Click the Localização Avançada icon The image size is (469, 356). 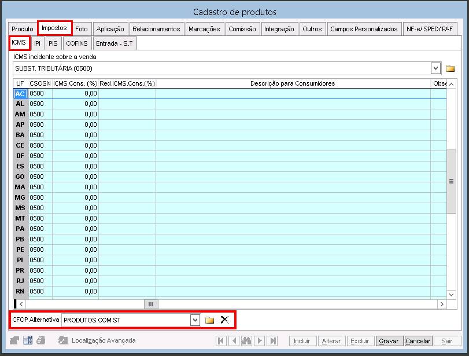click(x=63, y=340)
